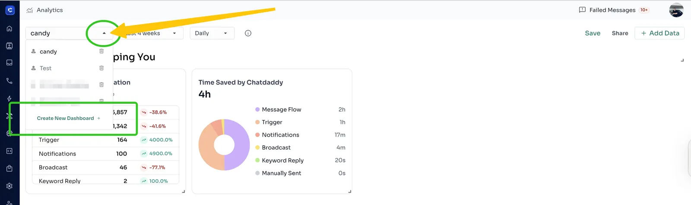Image resolution: width=691 pixels, height=205 pixels.
Task: Open the Failed Messages notification
Action: [x=612, y=10]
